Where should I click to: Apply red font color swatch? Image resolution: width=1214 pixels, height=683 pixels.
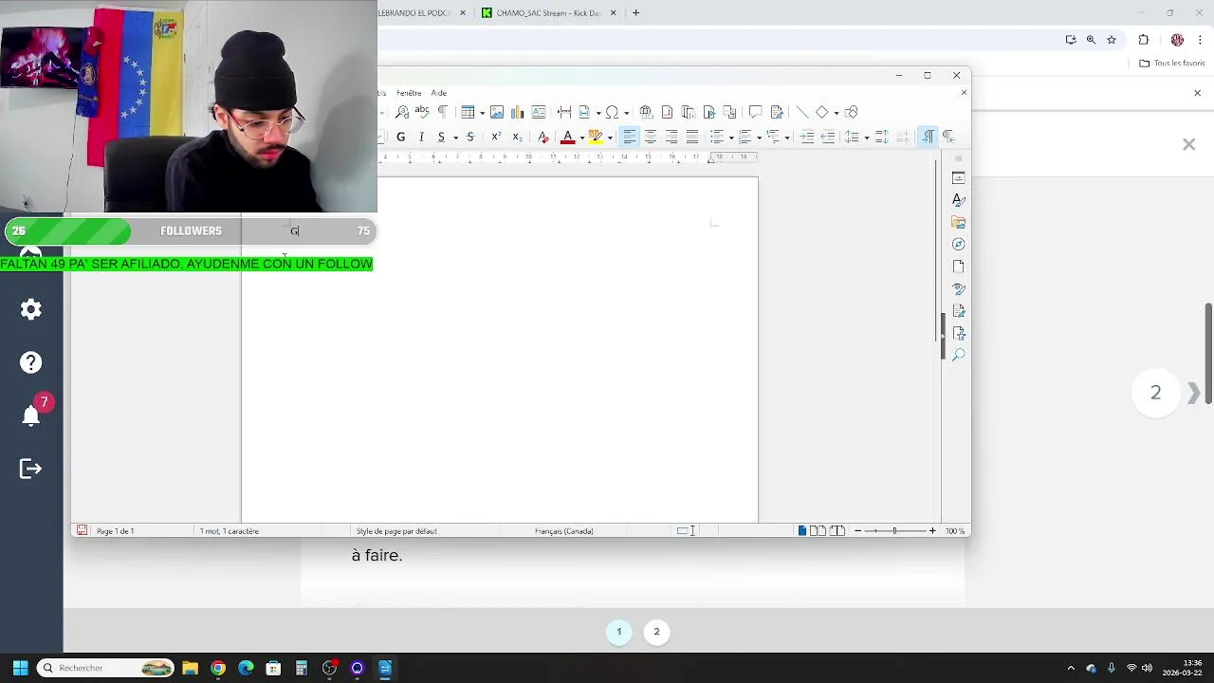click(568, 137)
